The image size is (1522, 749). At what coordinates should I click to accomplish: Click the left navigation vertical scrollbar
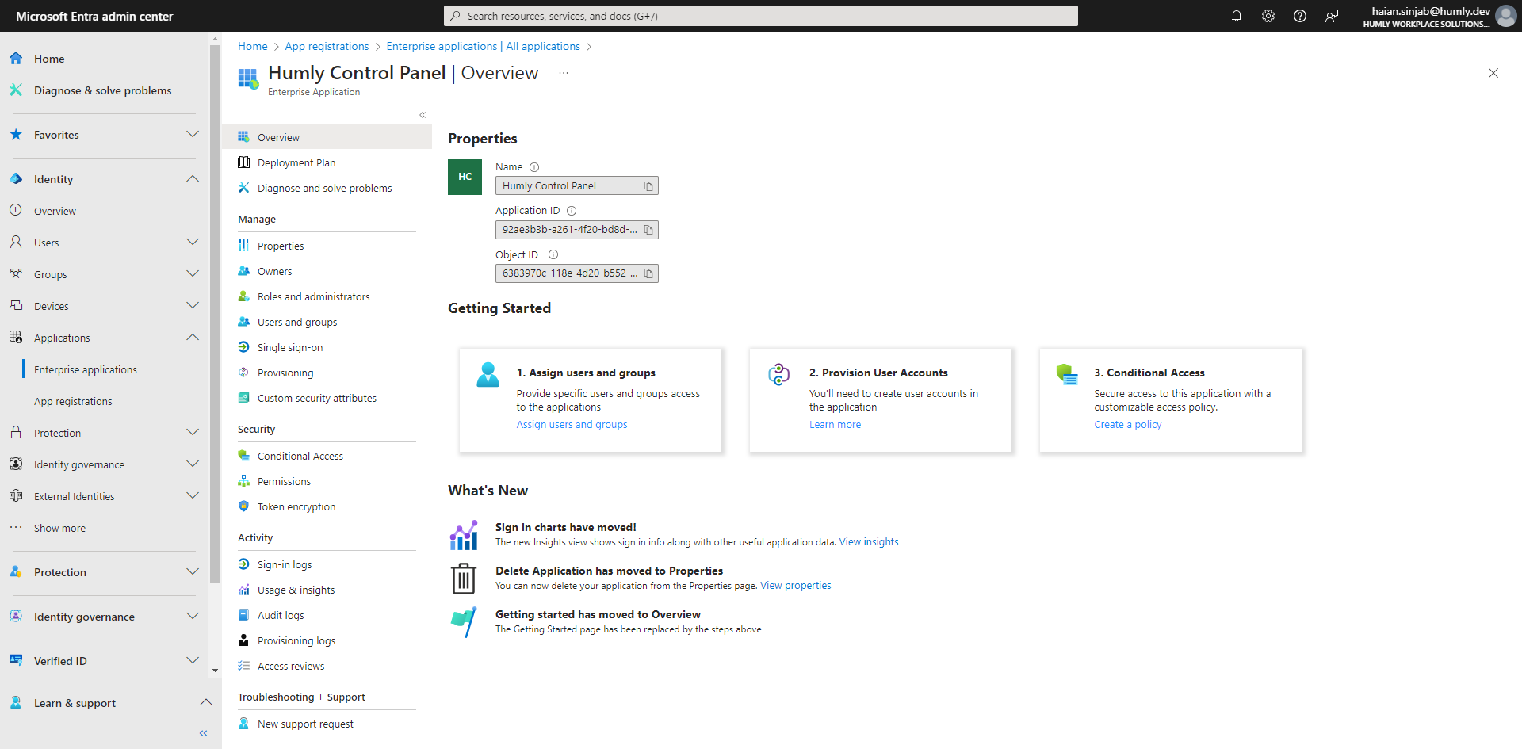[215, 317]
